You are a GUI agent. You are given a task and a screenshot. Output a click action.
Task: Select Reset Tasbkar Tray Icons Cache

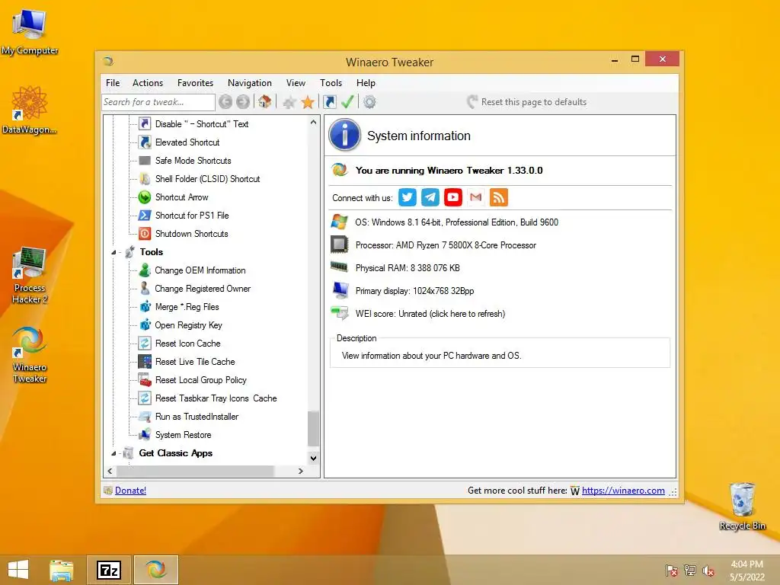point(216,398)
